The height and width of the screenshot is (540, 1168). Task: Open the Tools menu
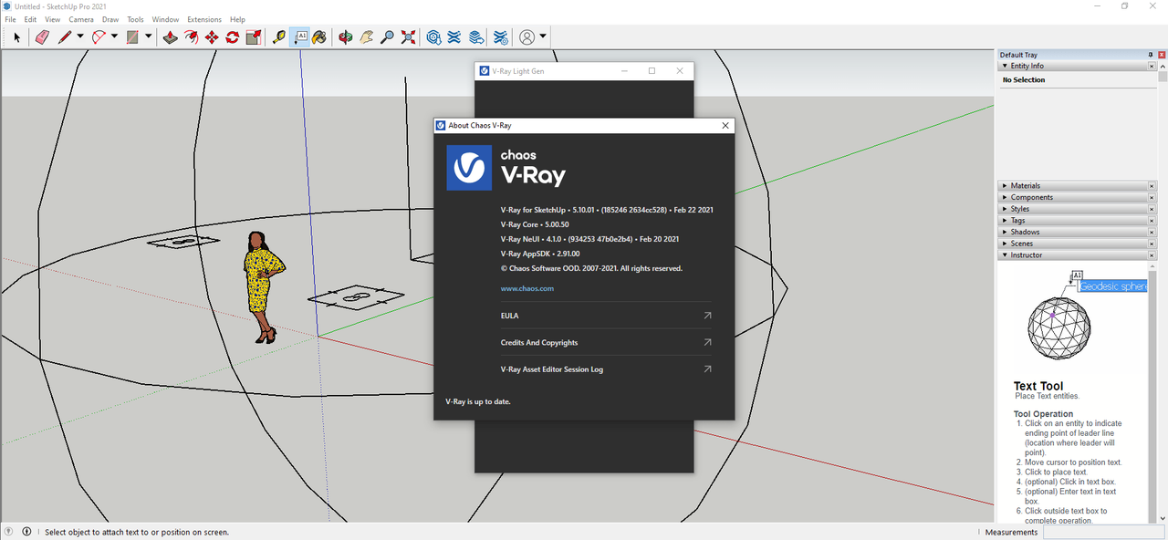point(135,19)
